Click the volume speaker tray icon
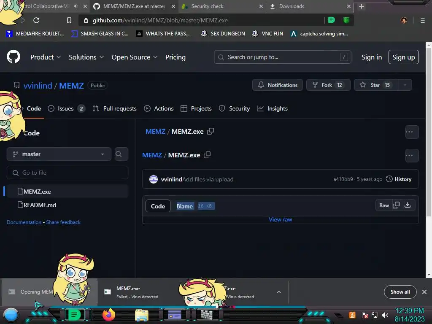Image resolution: width=432 pixels, height=324 pixels. tap(385, 315)
